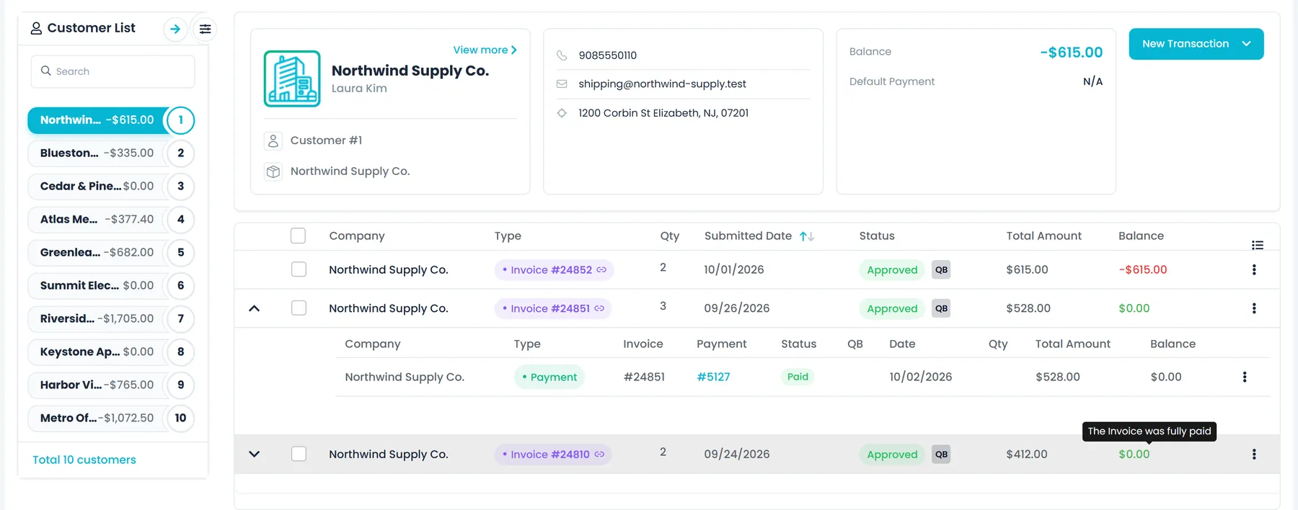This screenshot has height=510, width=1298.
Task: Open payment #5127 link
Action: click(713, 377)
